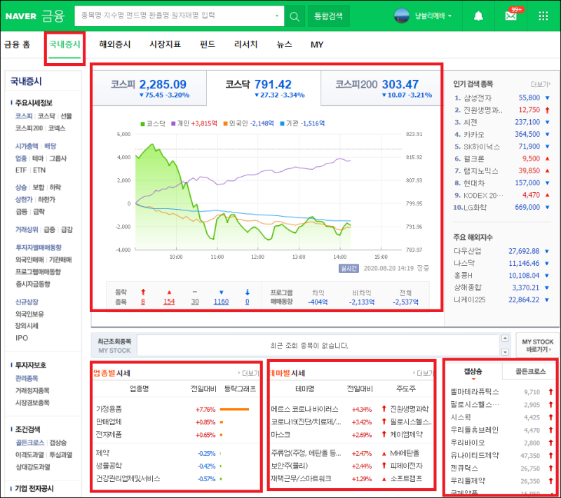This screenshot has width=561, height=498.
Task: Open the profile avatar picture
Action: [401, 15]
